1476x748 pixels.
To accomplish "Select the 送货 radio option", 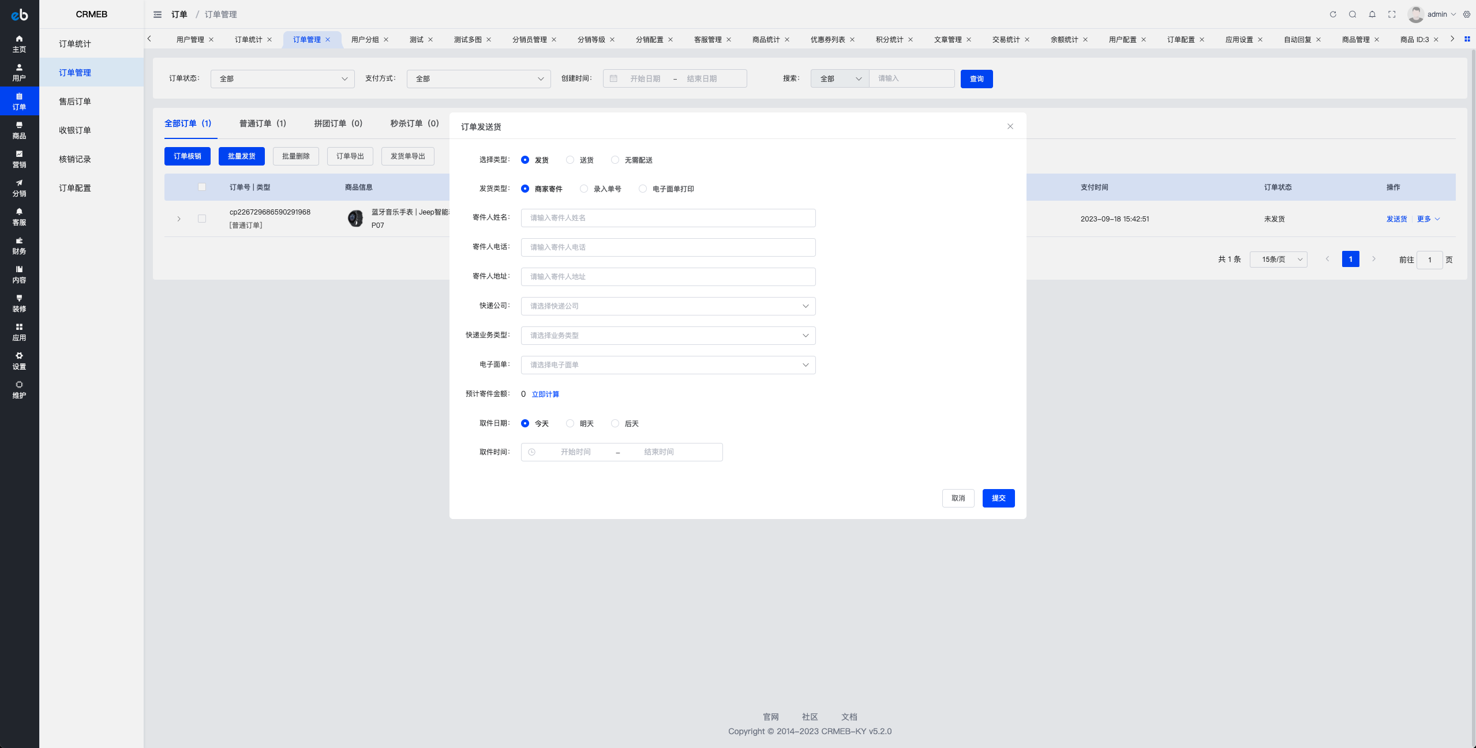I will point(580,160).
